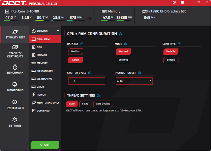The width and height of the screenshot is (211, 151).
Task: Select the Linpack test in list
Action: 42,55
